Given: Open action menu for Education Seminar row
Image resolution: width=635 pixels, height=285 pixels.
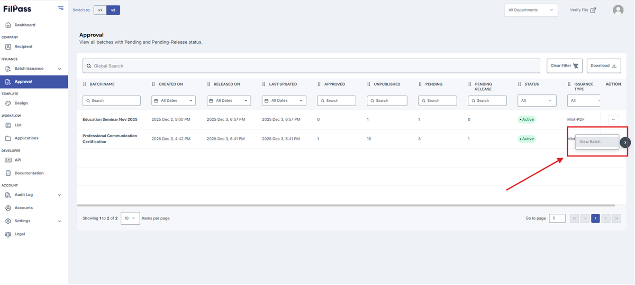Looking at the screenshot, I should tap(613, 120).
